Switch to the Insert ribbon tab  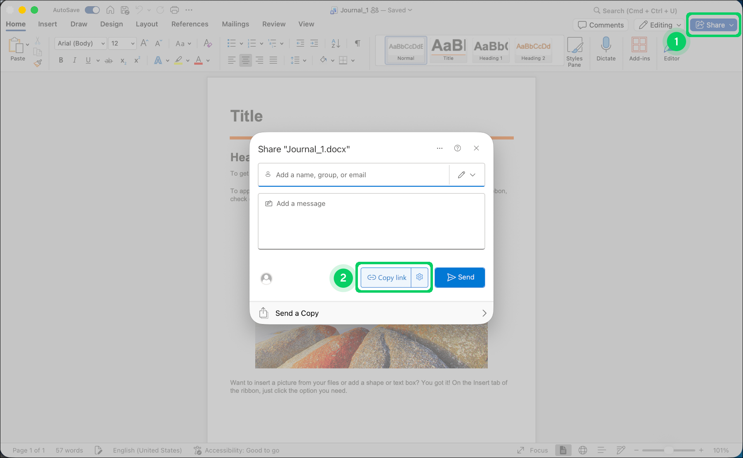(x=47, y=24)
